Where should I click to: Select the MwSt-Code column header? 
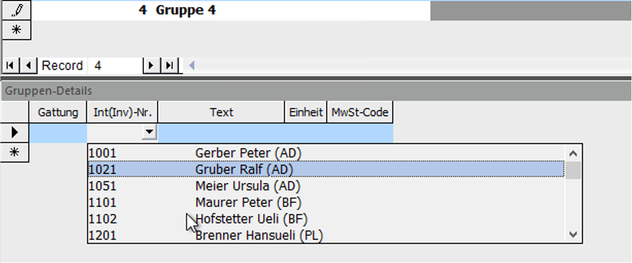tap(359, 112)
